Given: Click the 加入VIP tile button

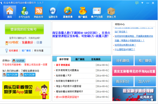Looking at the screenshot, I should 145,82.
